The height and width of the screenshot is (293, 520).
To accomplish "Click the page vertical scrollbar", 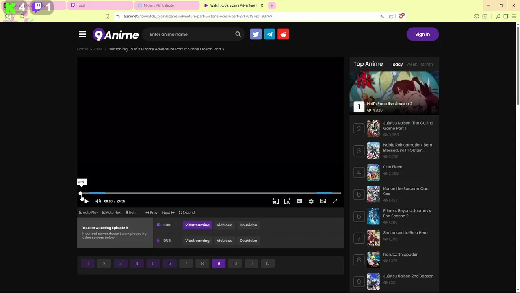I will [x=518, y=65].
